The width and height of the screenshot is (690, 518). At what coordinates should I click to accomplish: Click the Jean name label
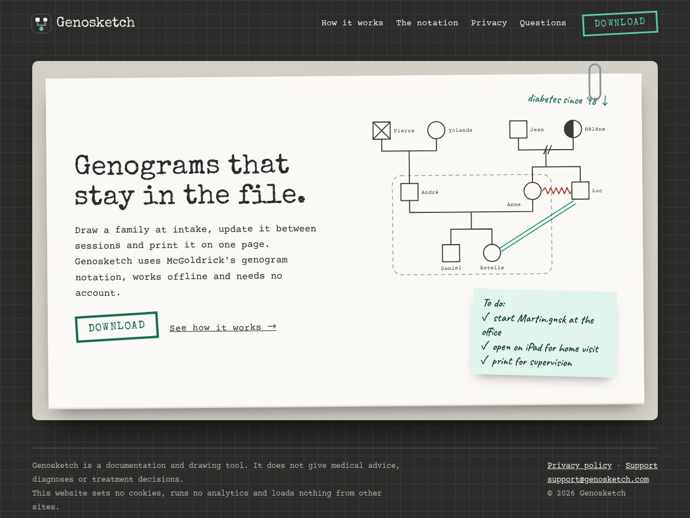(537, 129)
